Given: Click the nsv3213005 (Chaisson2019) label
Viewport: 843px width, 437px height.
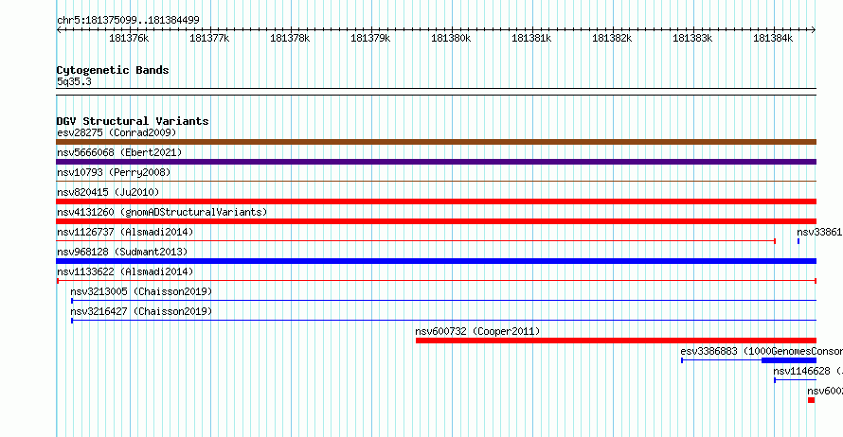Looking at the screenshot, I should [141, 291].
